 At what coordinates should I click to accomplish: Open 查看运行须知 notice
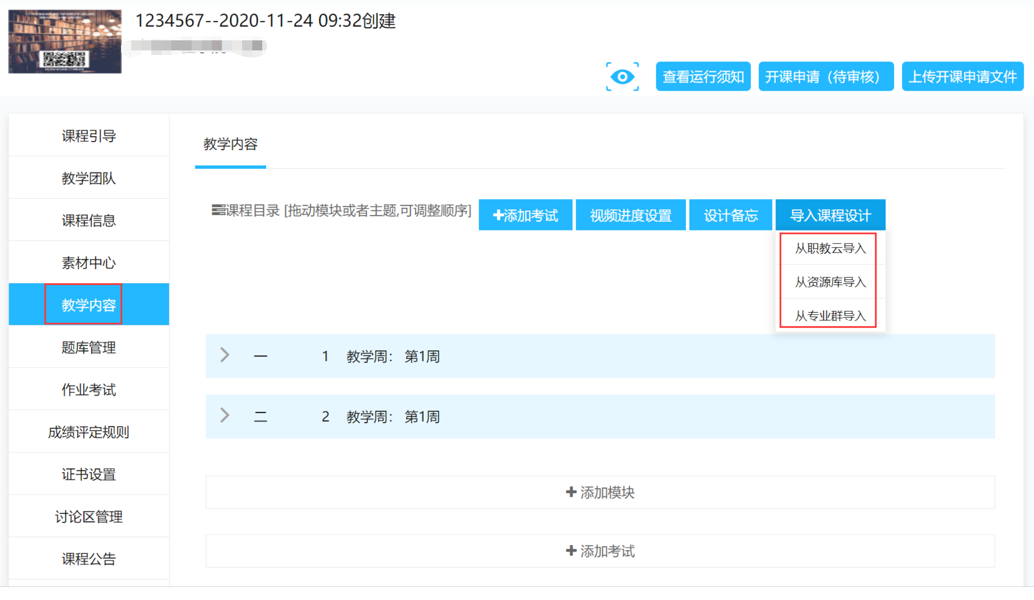(703, 77)
